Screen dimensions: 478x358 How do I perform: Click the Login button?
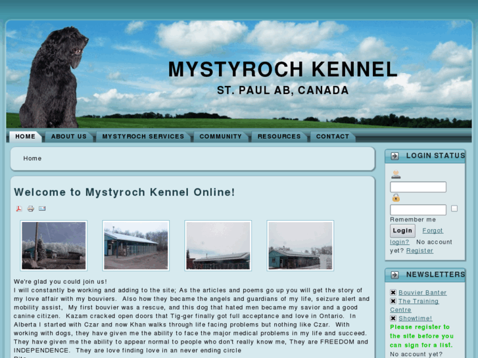(x=402, y=231)
